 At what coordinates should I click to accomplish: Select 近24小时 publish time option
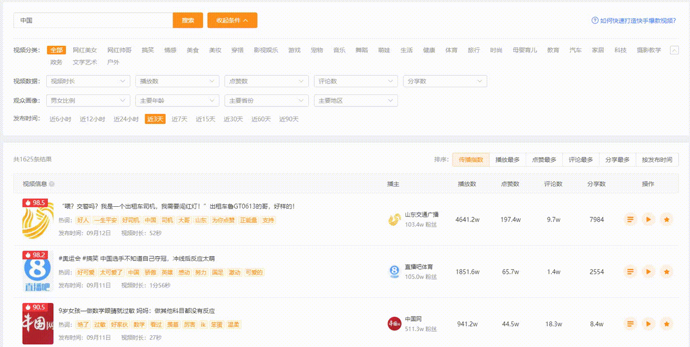point(126,119)
